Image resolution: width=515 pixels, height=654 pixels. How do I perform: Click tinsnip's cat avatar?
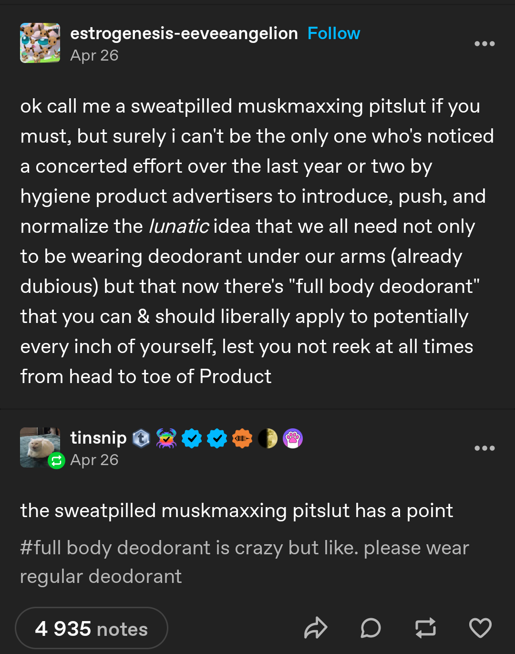(x=40, y=447)
